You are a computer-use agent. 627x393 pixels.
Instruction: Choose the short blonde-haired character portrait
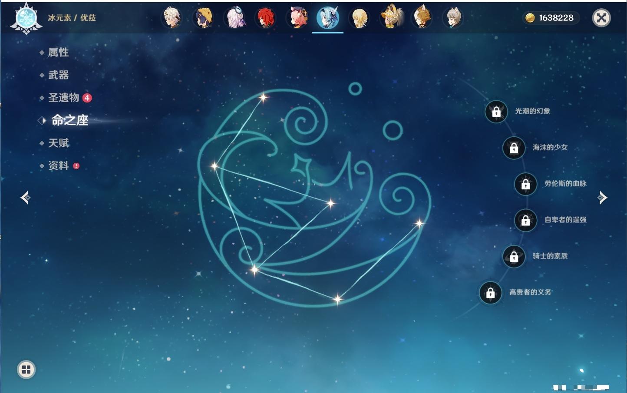(360, 18)
